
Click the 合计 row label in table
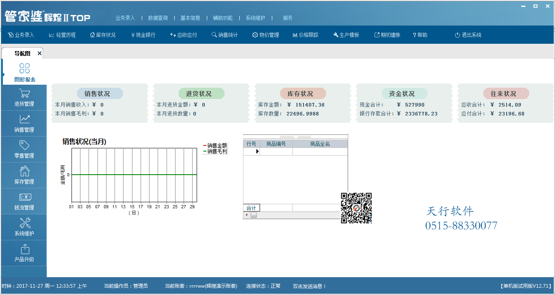coord(251,208)
